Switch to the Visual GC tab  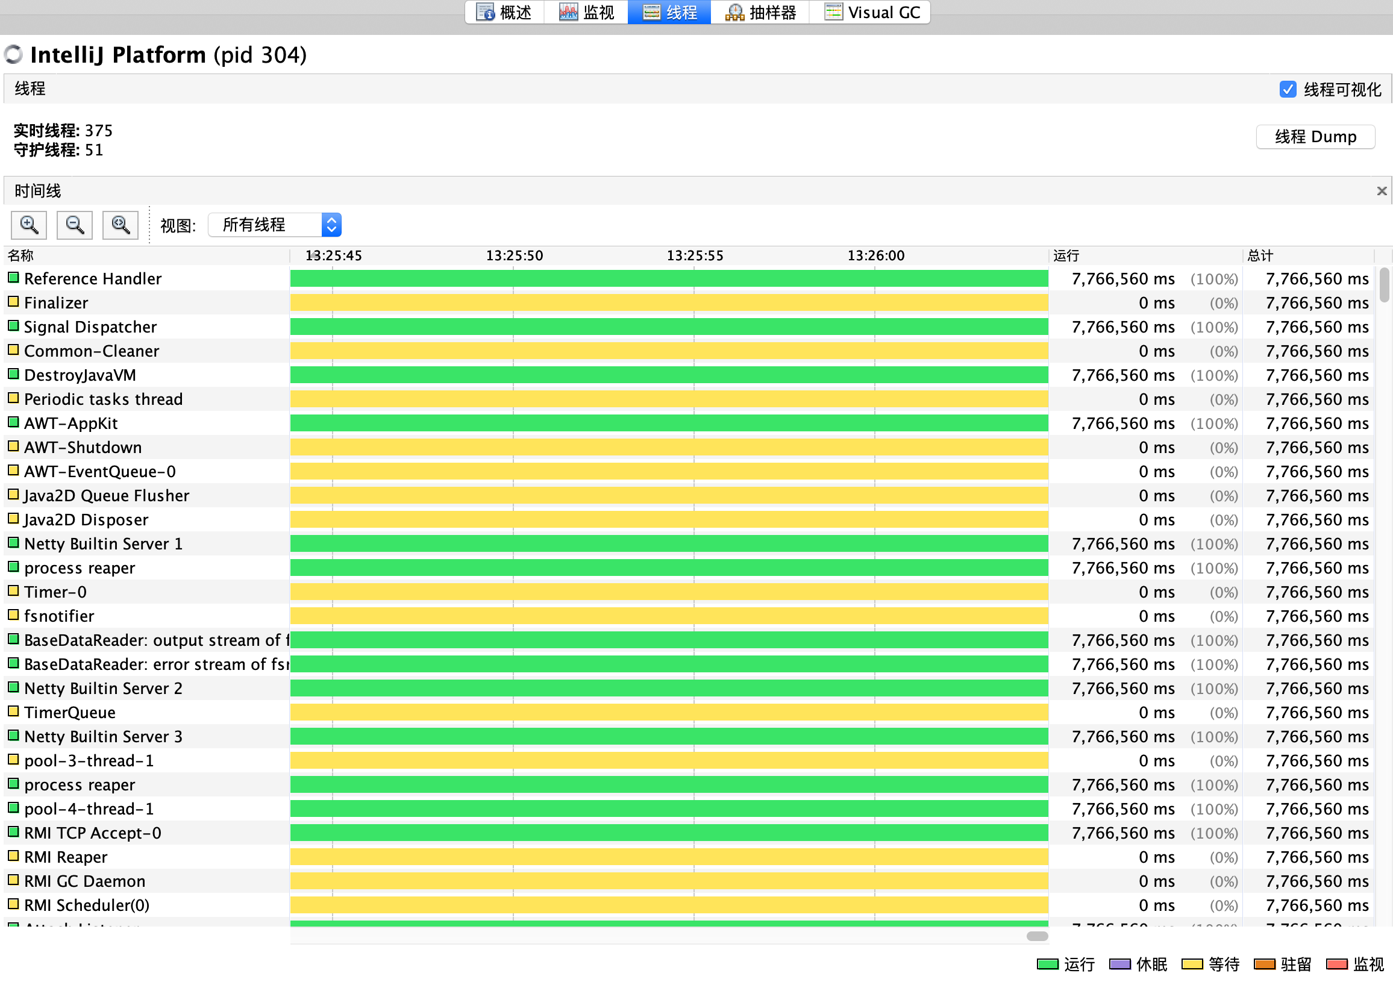(x=870, y=12)
